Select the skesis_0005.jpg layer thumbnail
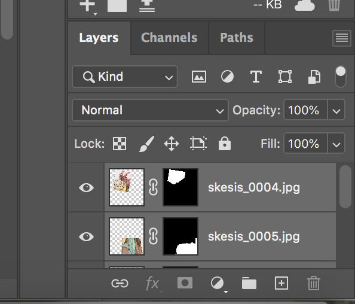This screenshot has width=355, height=304. [x=127, y=236]
